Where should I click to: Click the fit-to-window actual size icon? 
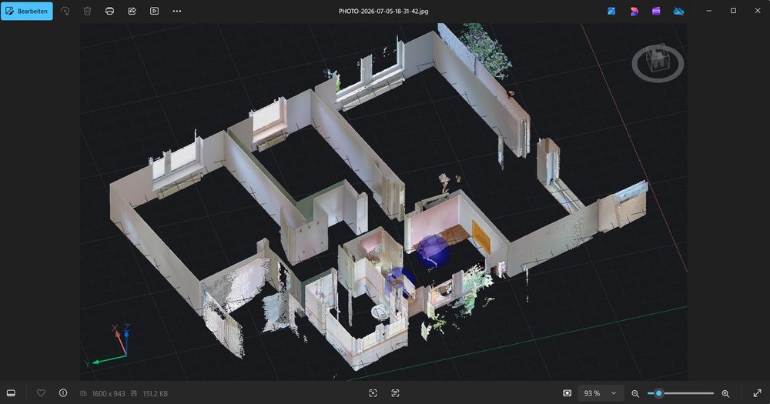tap(567, 393)
